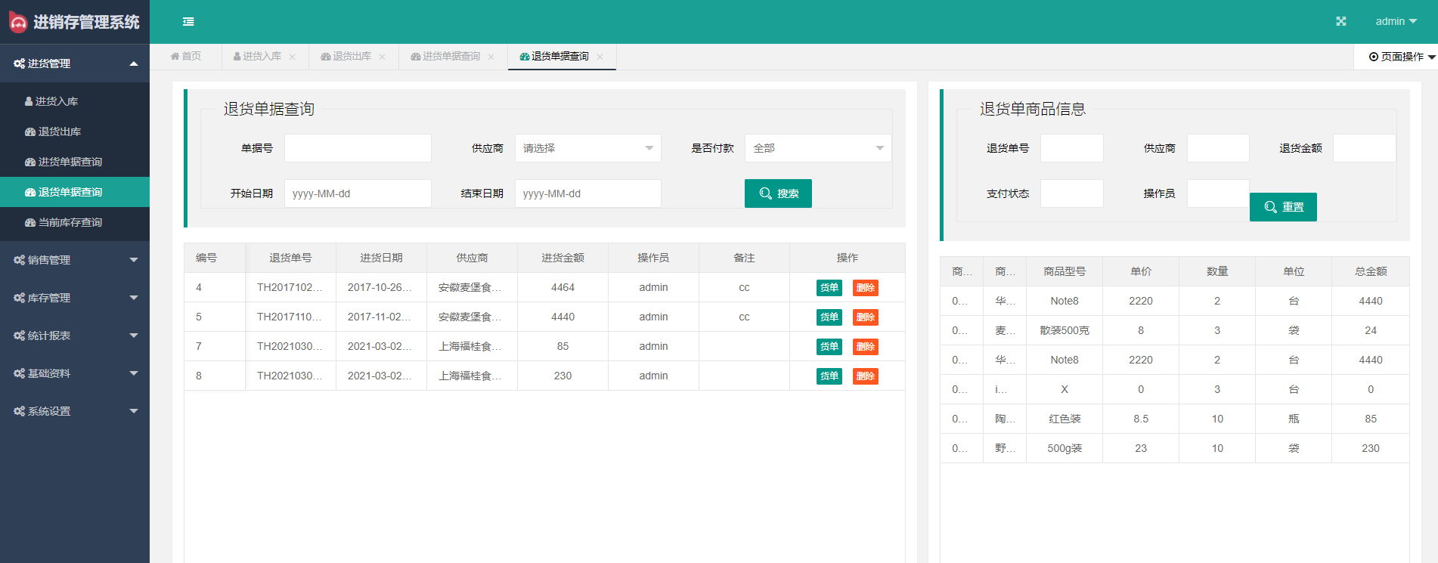Select the 退货单据查询 tab
This screenshot has height=563, width=1438.
[x=554, y=57]
